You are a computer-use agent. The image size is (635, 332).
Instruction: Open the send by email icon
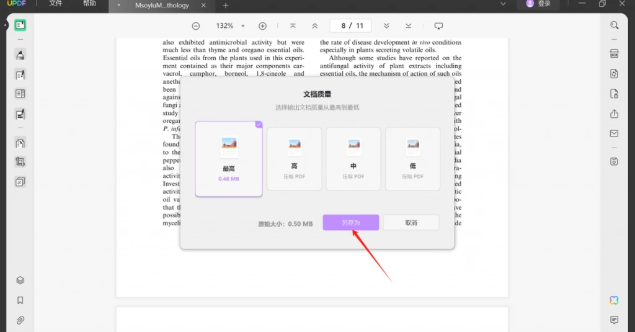(615, 133)
